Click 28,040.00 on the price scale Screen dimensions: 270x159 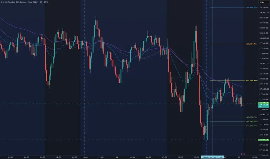coord(264,33)
